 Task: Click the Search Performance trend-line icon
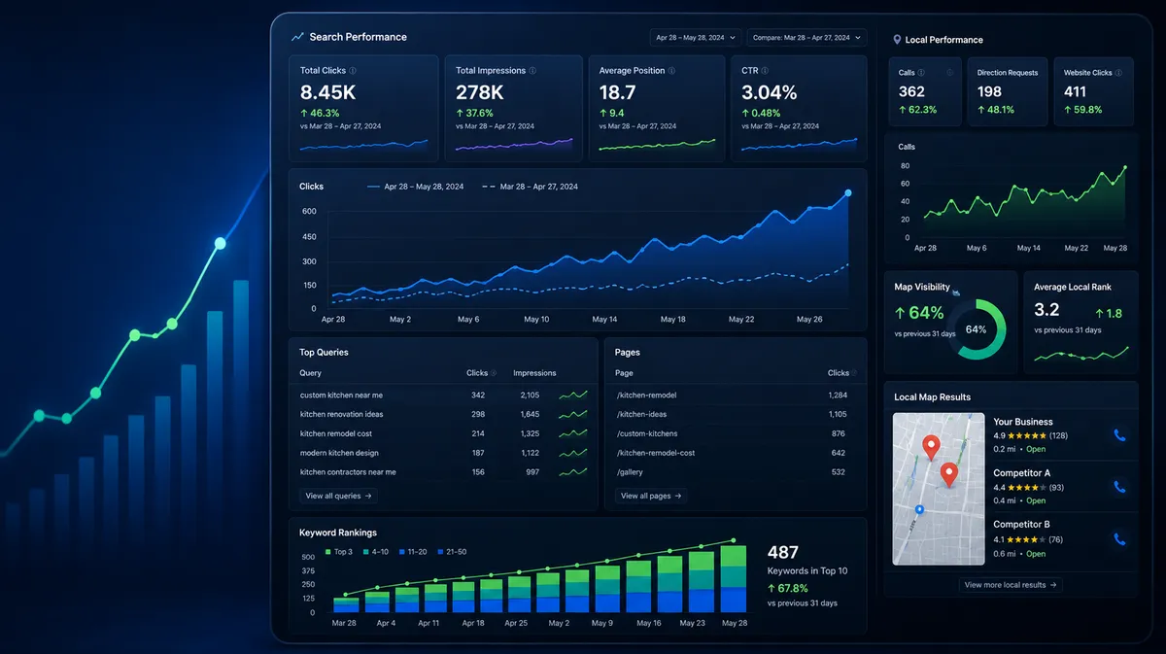(x=297, y=37)
